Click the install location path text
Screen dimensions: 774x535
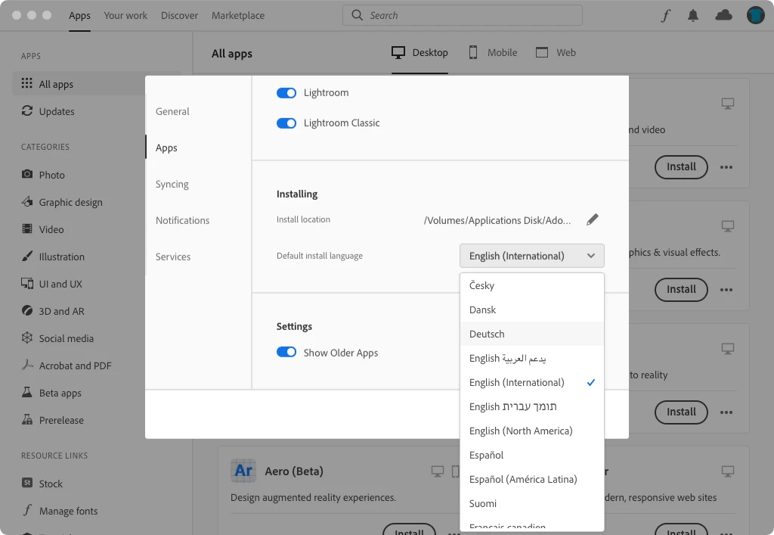click(497, 220)
